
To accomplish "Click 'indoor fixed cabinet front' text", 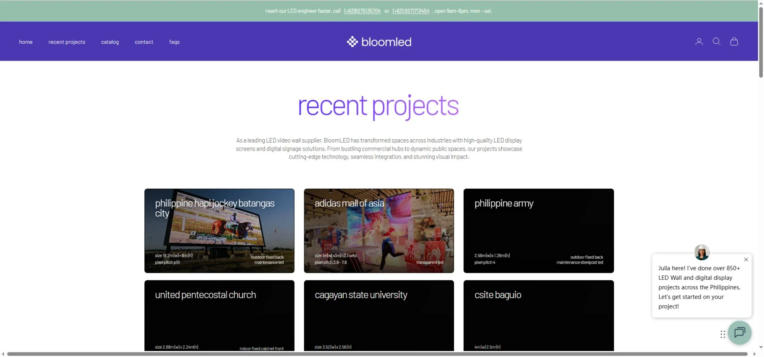I will pos(261,348).
